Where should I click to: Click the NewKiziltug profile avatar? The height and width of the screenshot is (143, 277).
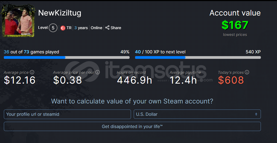(18, 21)
